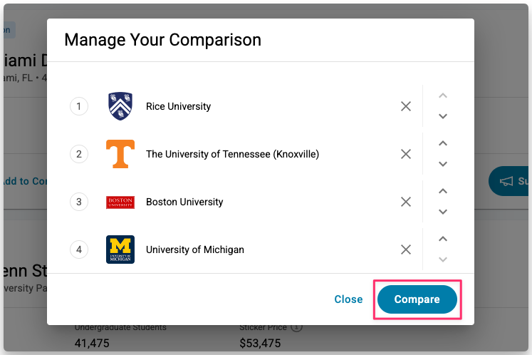Move University of Michigan up
This screenshot has height=355, width=532.
pos(443,239)
